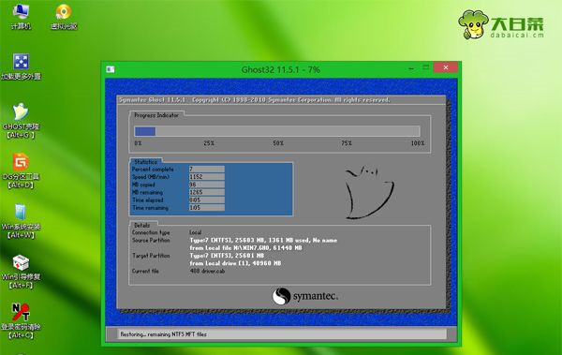Click the Progress Indicator group label

pos(156,115)
